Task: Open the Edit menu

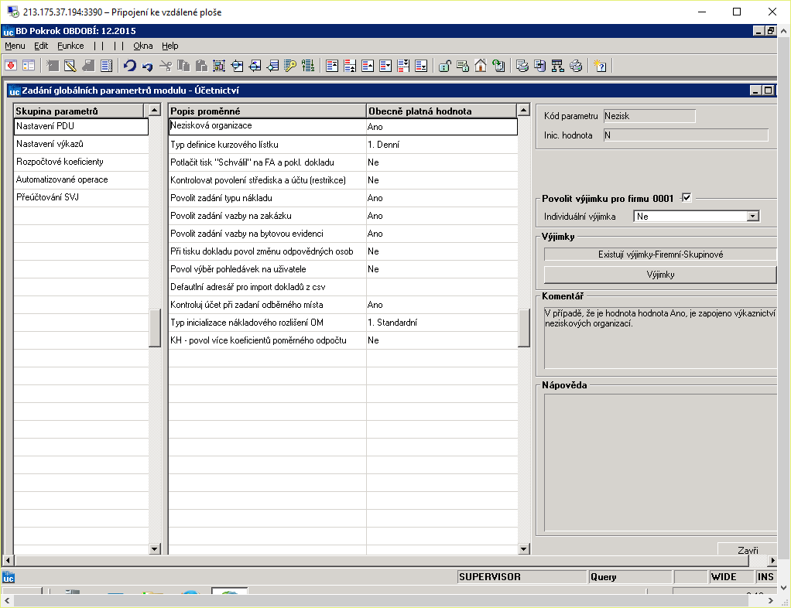Action: (41, 46)
